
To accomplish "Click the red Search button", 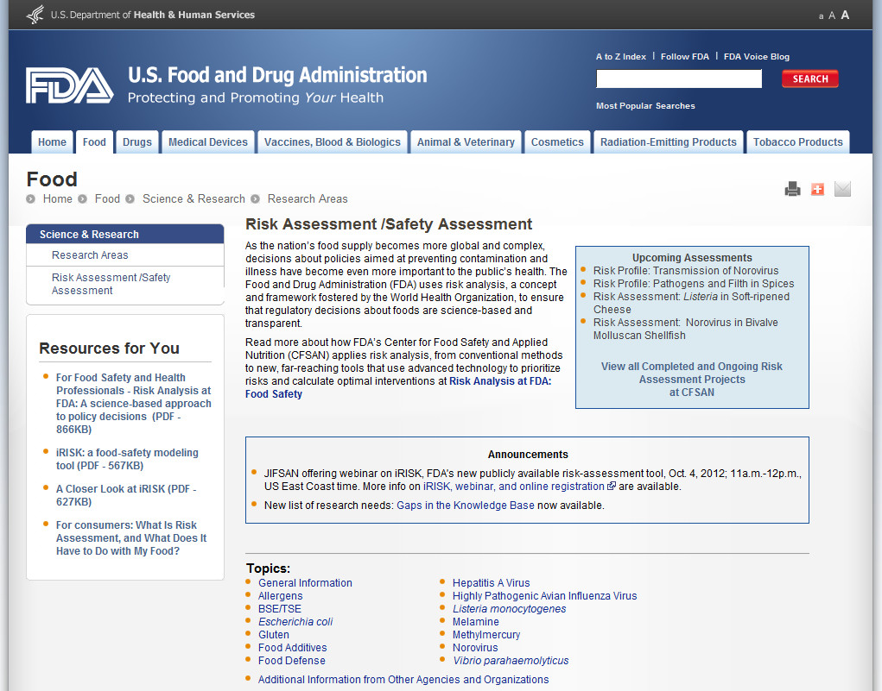I will click(x=810, y=79).
